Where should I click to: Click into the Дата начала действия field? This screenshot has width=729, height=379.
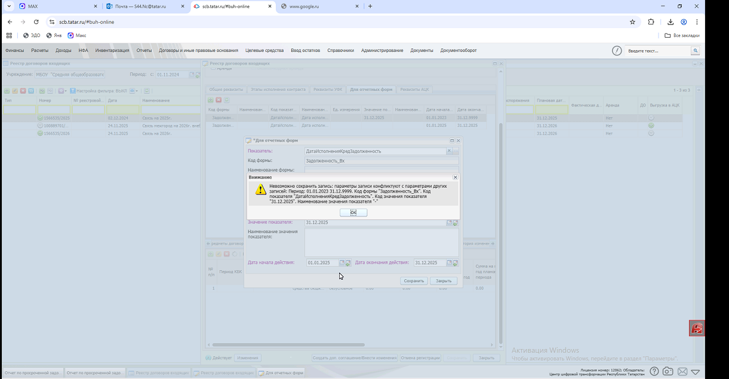pos(322,262)
